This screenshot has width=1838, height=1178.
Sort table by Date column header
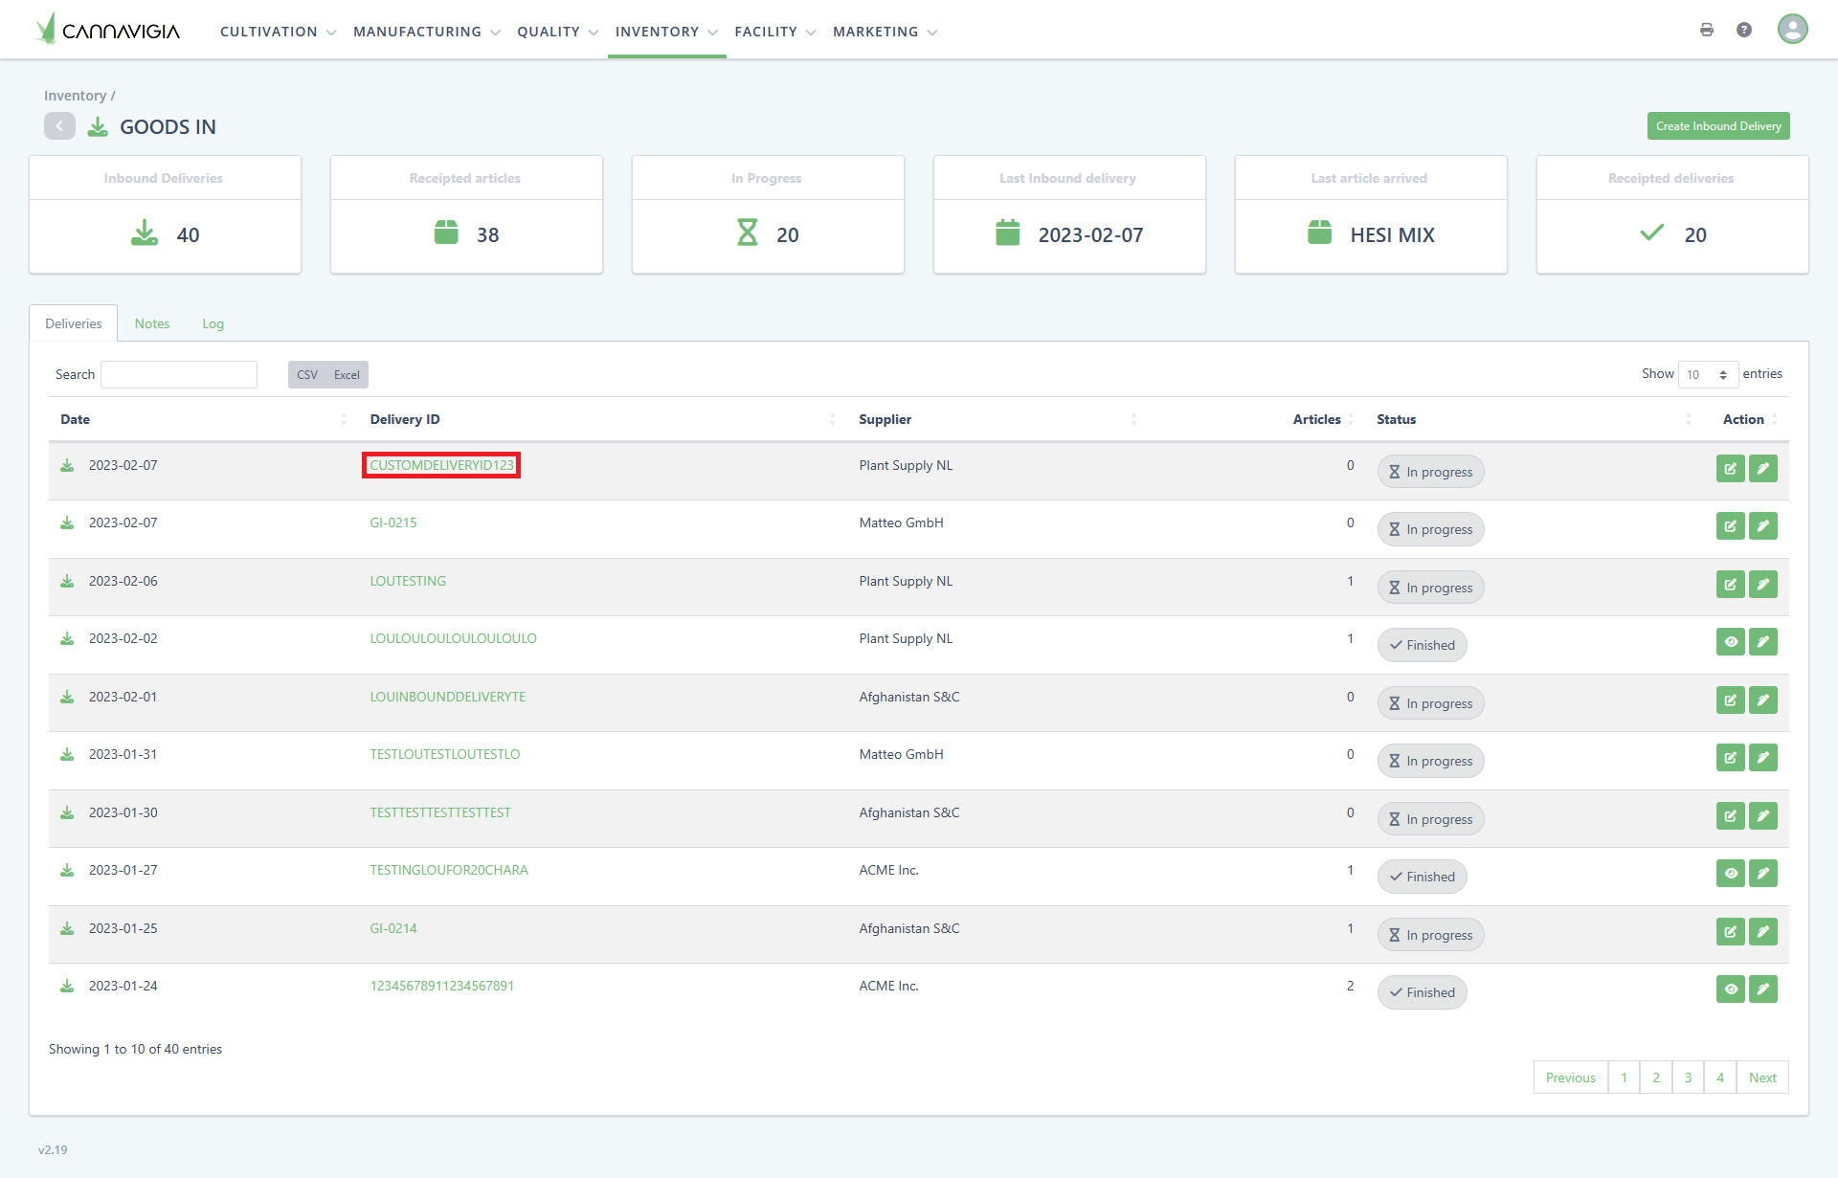click(76, 419)
